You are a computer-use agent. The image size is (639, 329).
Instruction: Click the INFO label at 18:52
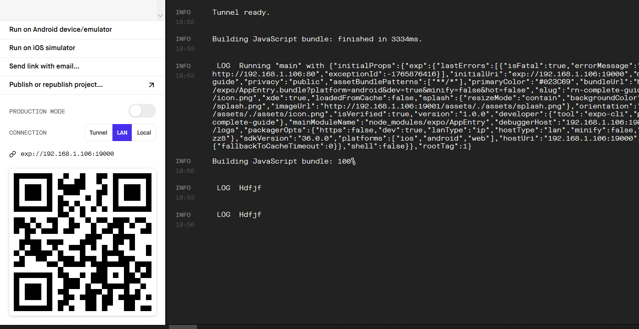[183, 12]
